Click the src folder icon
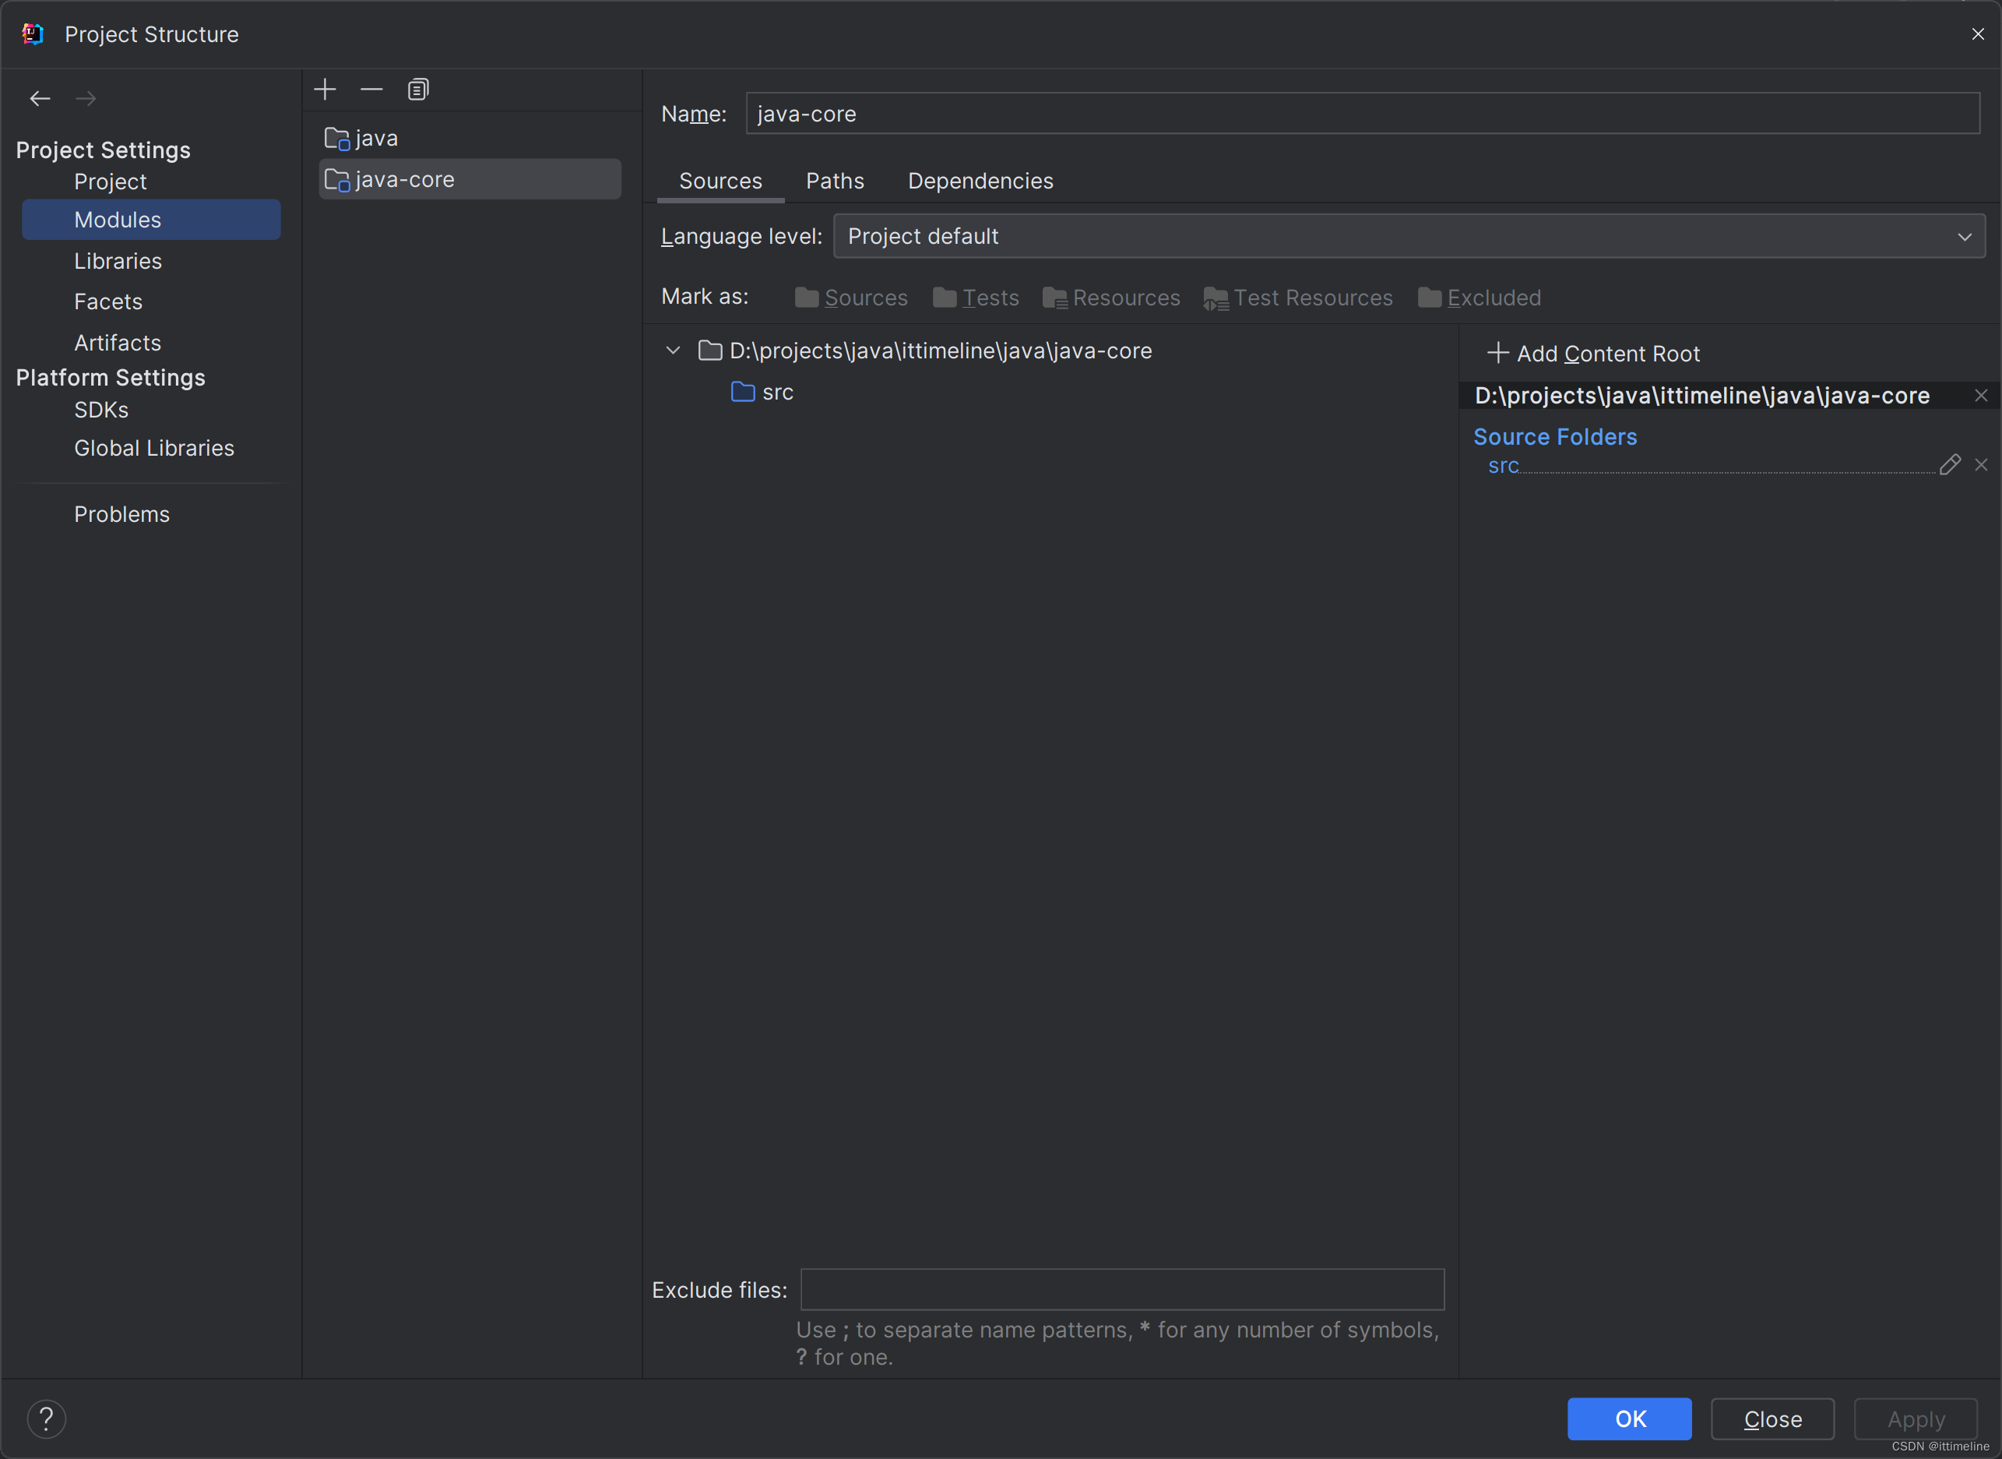This screenshot has height=1459, width=2002. (741, 390)
